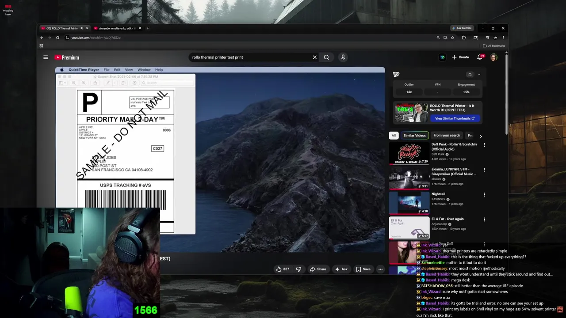Click the video player area
Screen dimensions: 566x318
(220, 159)
